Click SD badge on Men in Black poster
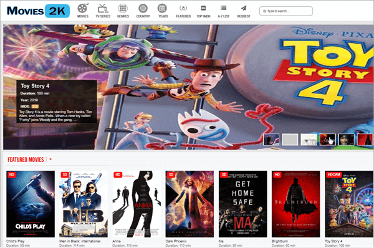 [65, 174]
